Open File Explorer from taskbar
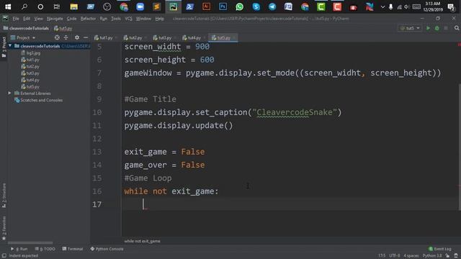The width and height of the screenshot is (461, 259). point(73,6)
